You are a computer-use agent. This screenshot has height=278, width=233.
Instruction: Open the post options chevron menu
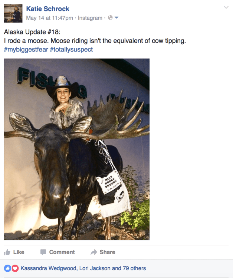[x=226, y=7]
